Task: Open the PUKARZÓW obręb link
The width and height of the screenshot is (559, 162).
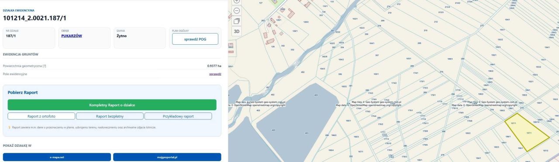Action: click(x=72, y=36)
